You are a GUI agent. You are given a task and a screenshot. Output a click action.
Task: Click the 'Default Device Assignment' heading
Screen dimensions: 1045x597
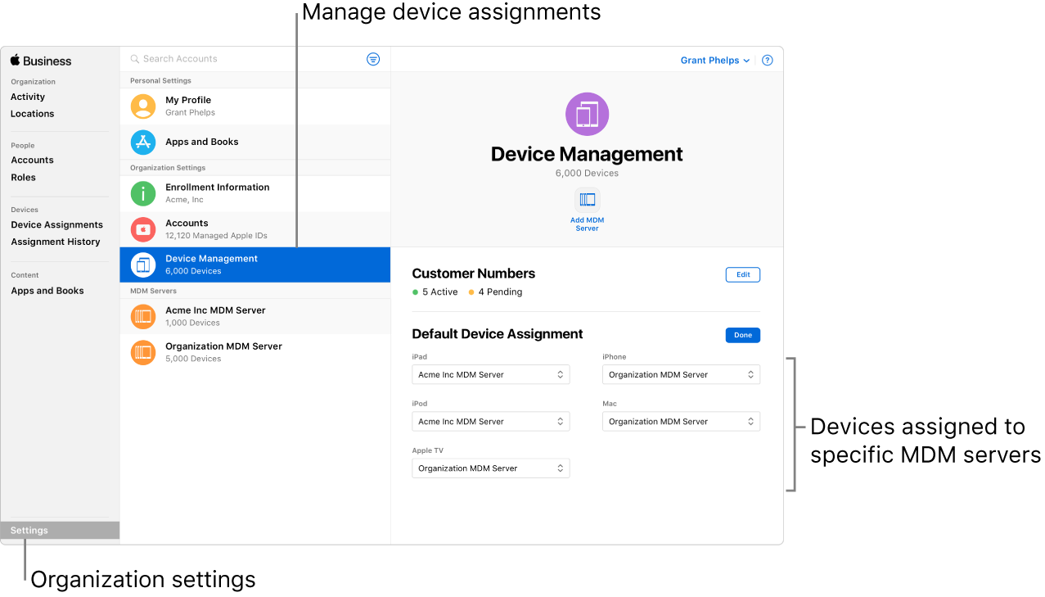click(x=498, y=334)
